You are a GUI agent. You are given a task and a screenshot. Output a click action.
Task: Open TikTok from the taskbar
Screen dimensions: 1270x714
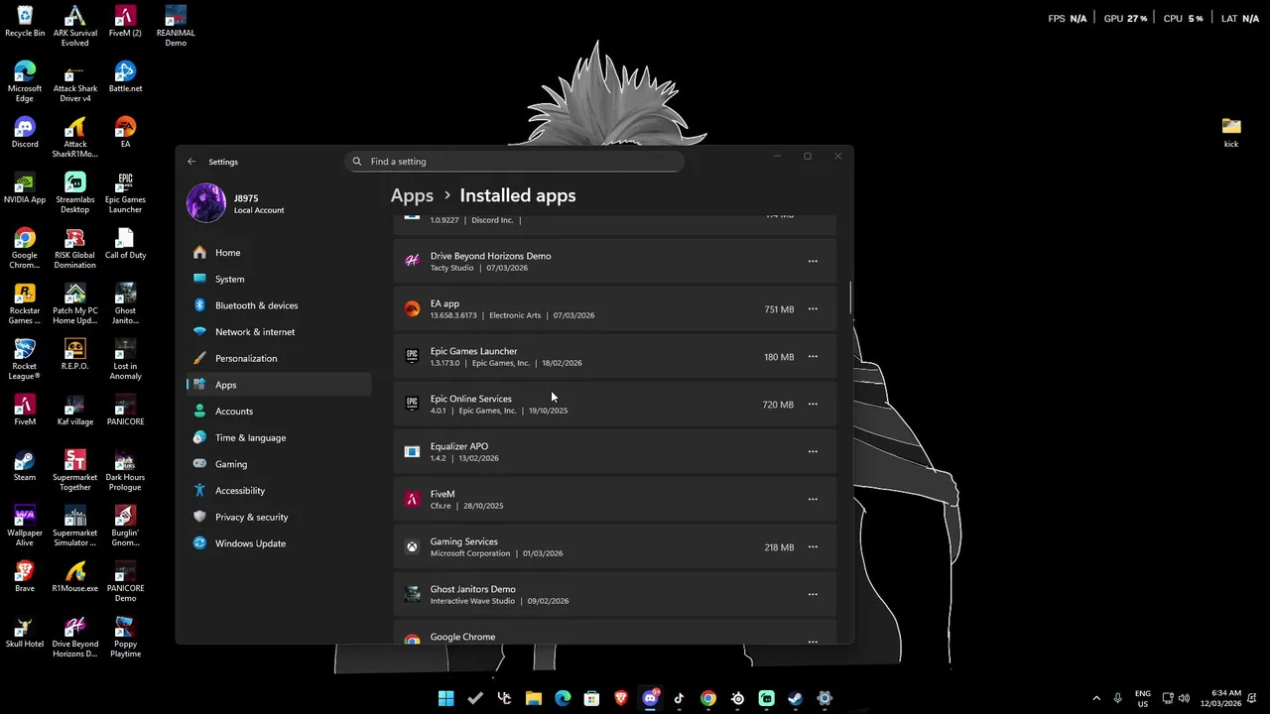(x=679, y=698)
